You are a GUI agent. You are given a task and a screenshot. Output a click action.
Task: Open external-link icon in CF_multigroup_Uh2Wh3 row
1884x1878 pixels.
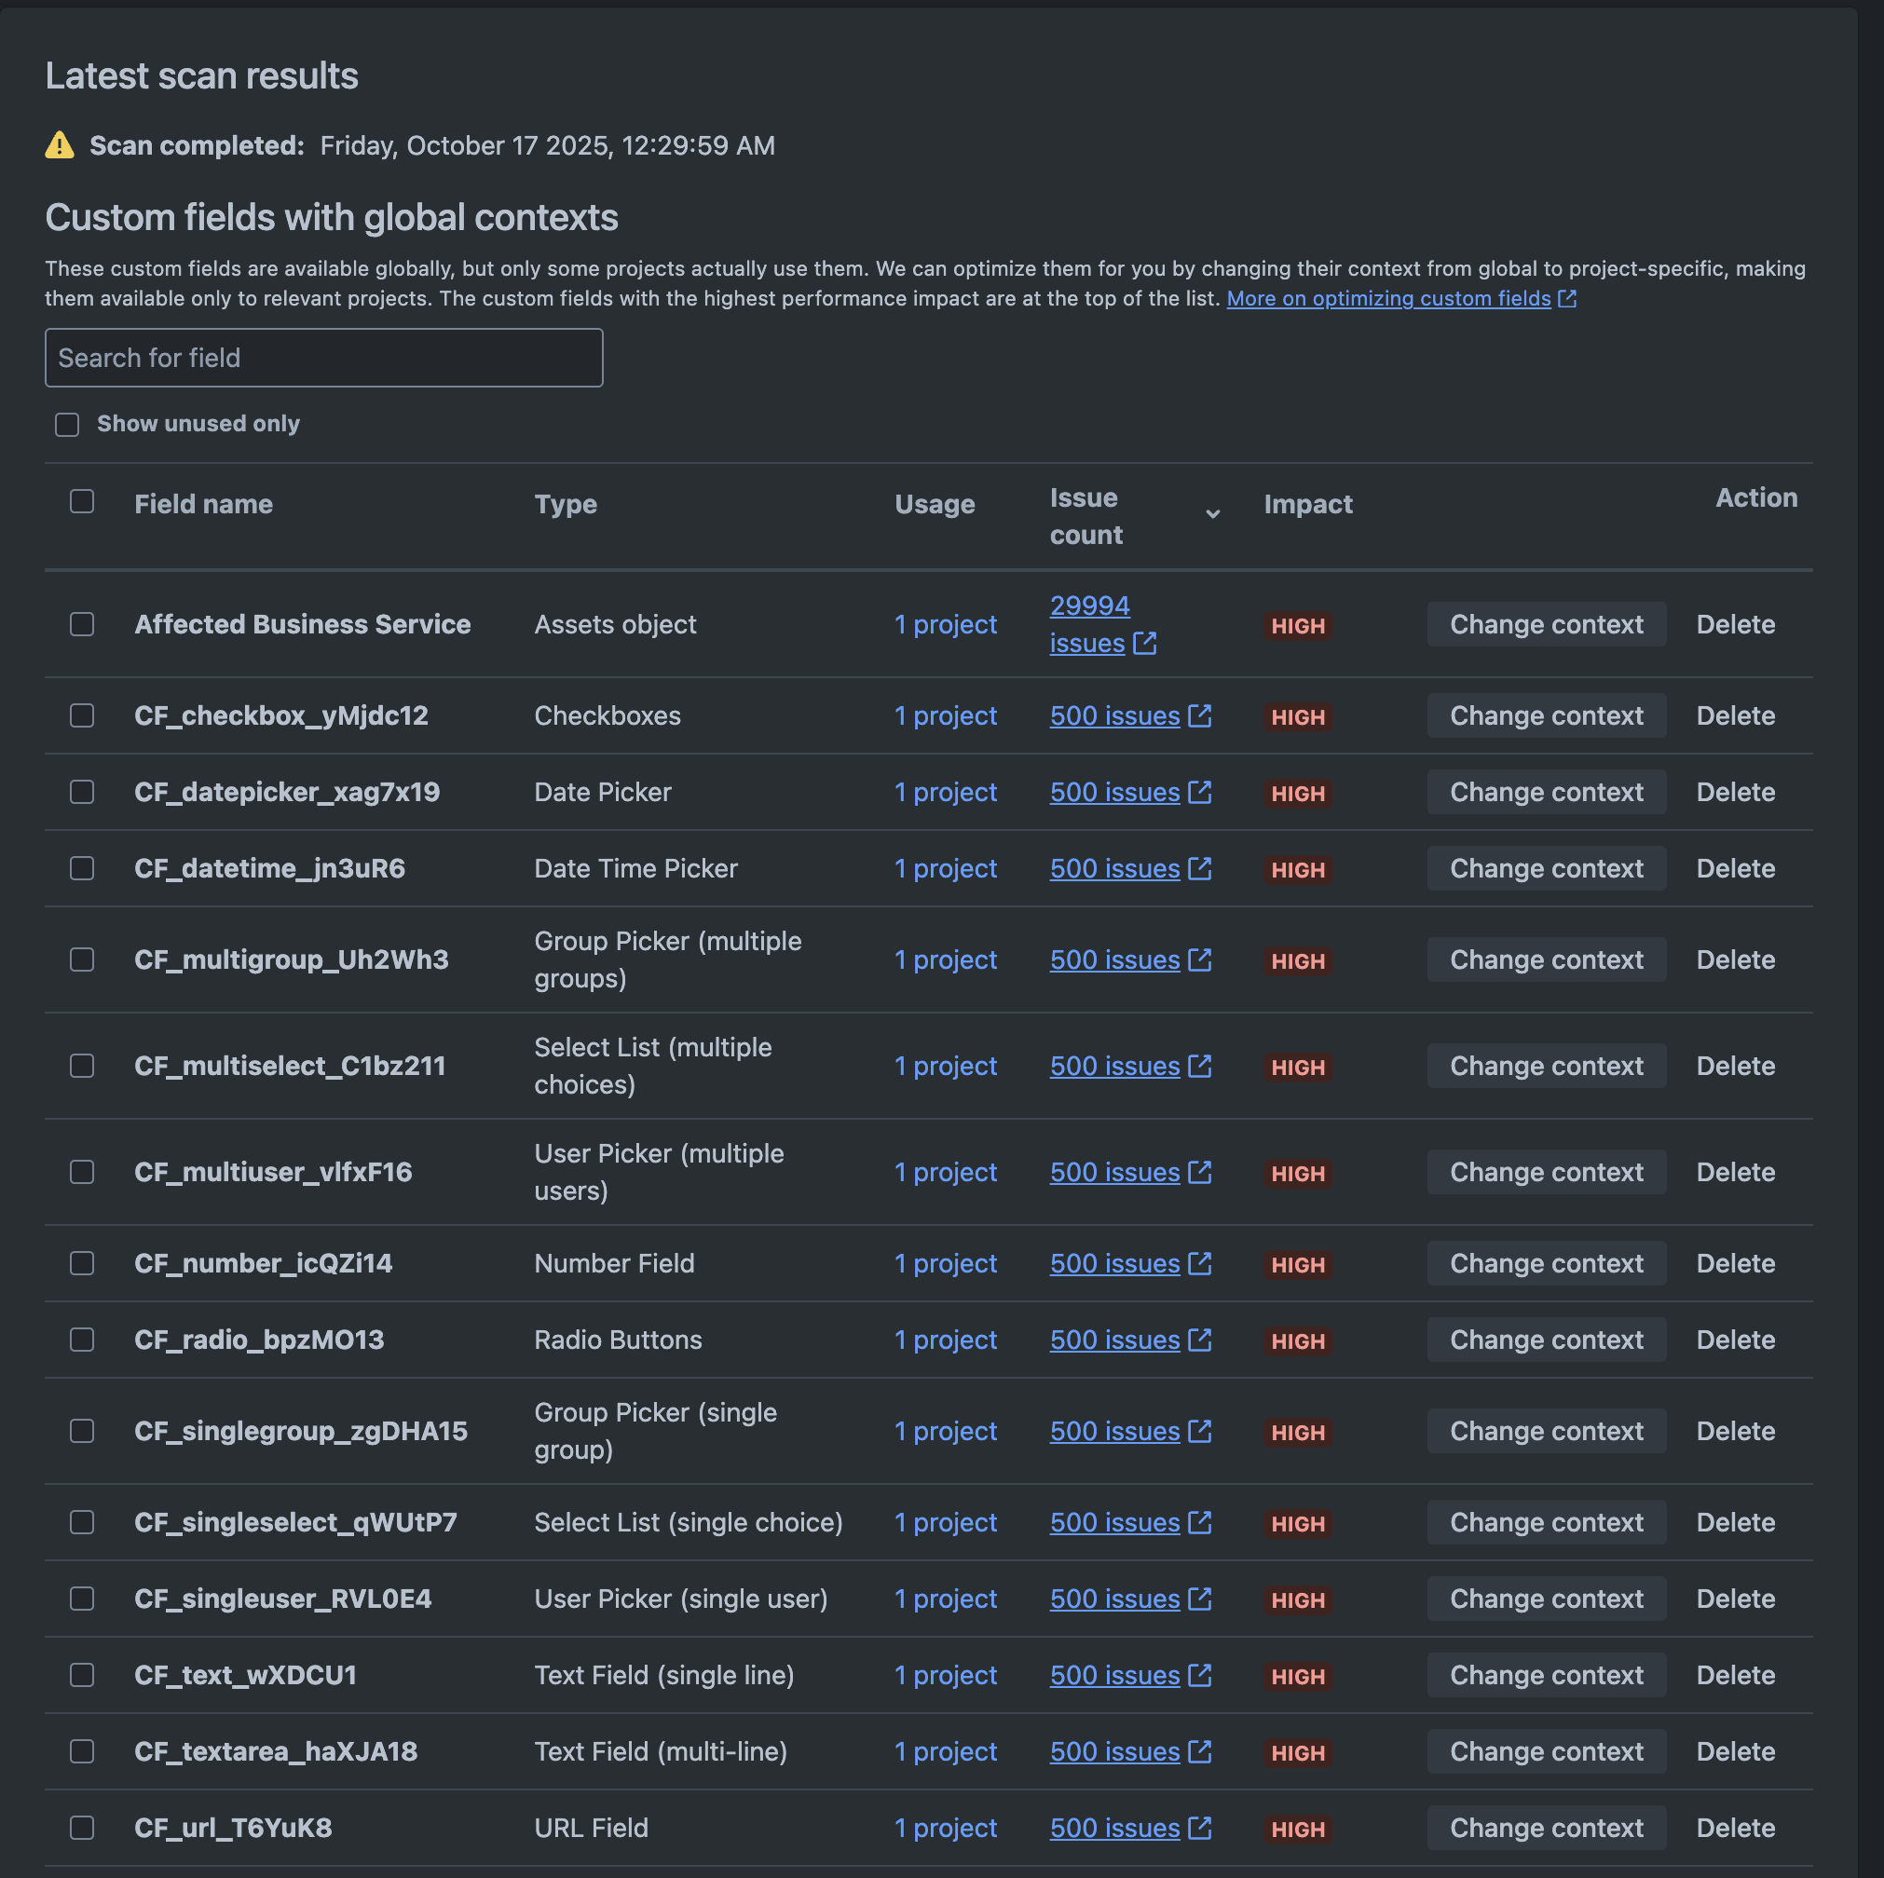coord(1200,959)
